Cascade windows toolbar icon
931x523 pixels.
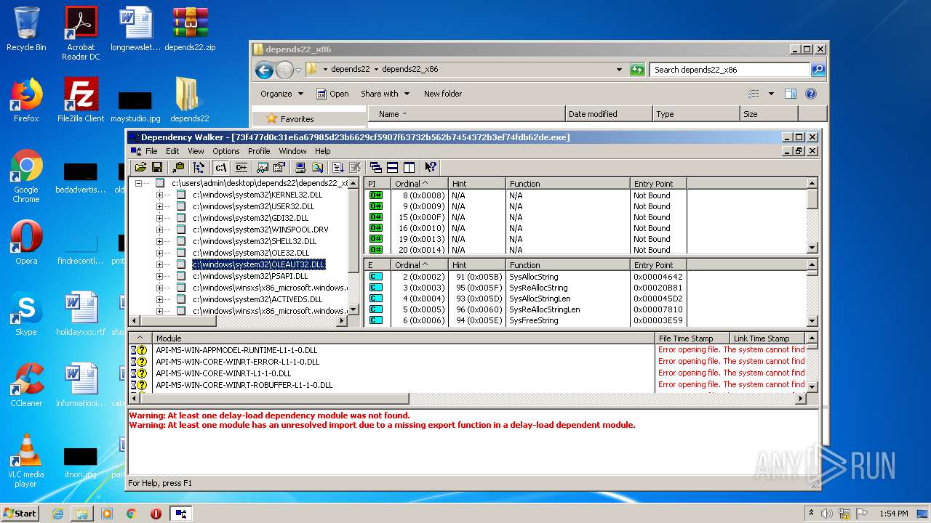click(x=376, y=167)
